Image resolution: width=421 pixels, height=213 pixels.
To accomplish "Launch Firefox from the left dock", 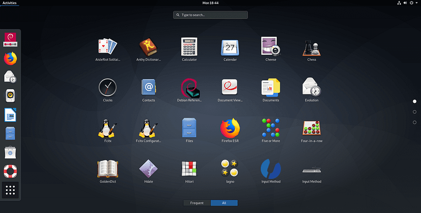I will [10, 59].
